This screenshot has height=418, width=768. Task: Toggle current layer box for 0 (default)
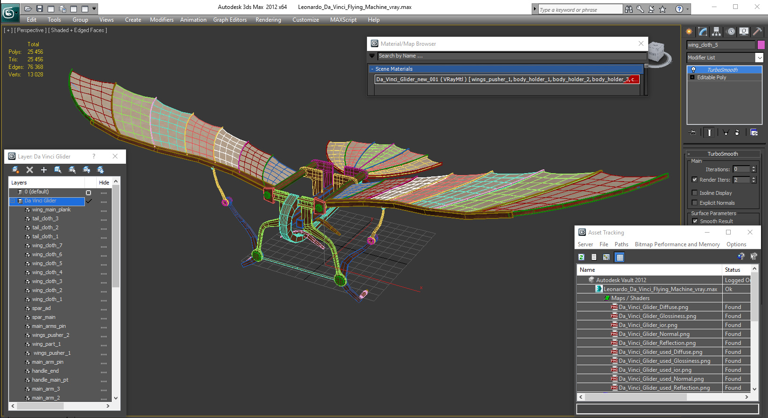pos(88,192)
